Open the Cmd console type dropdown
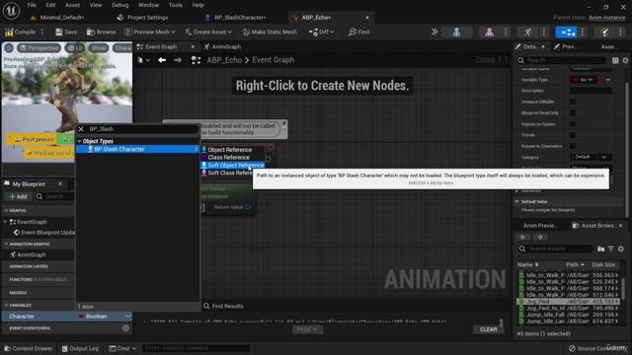 click(122, 348)
